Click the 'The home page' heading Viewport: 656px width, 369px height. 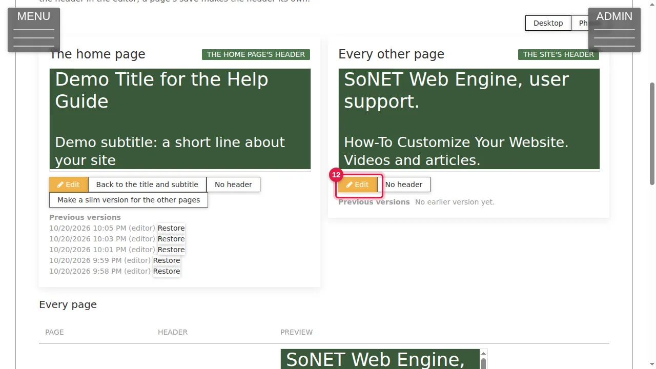pos(97,54)
